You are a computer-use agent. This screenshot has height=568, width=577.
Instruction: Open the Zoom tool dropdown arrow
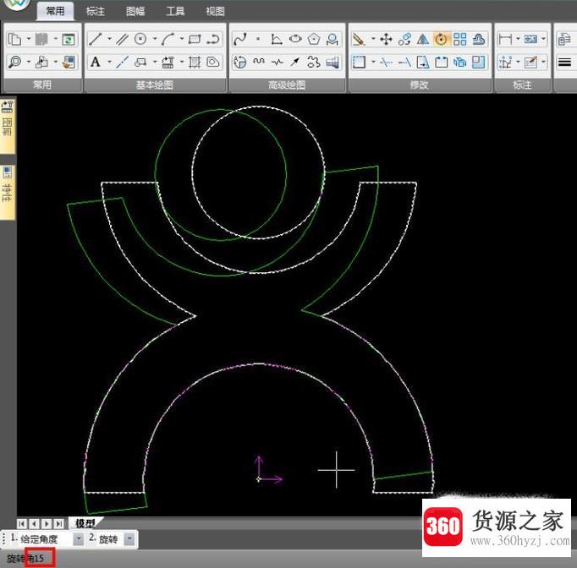point(29,62)
